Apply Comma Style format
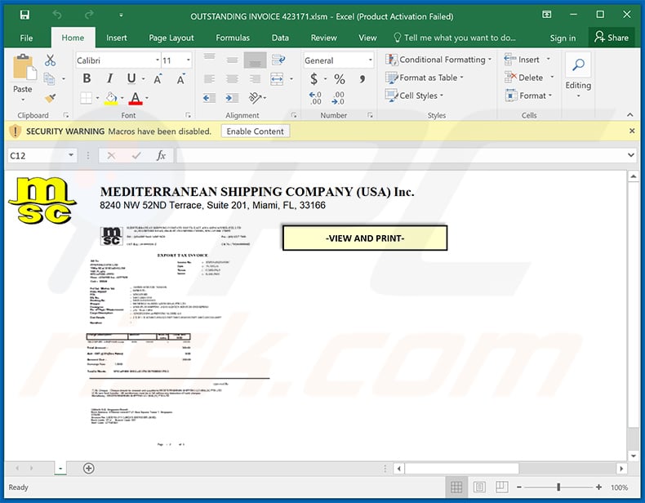This screenshot has width=645, height=503. [363, 78]
